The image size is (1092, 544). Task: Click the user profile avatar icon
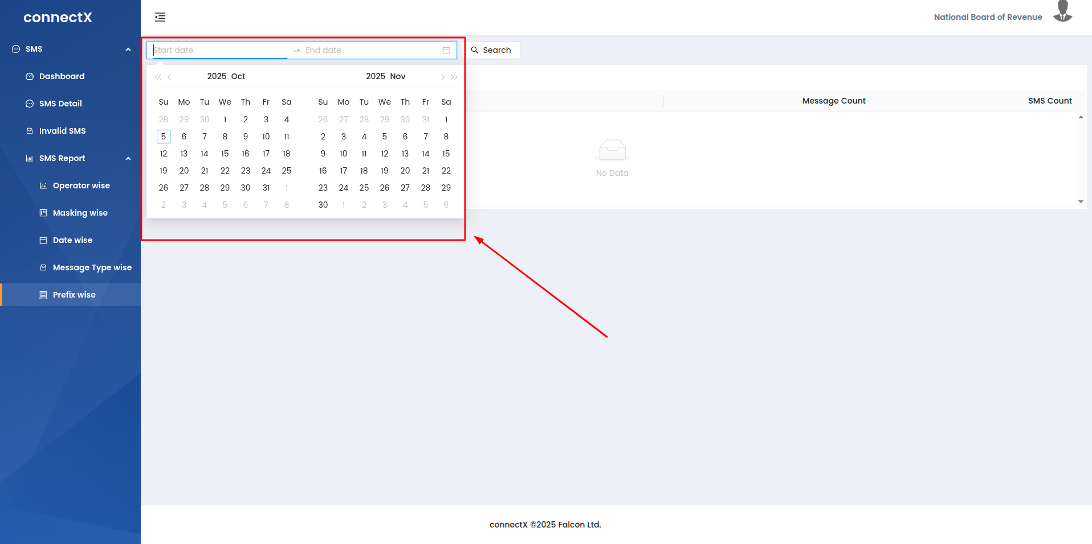[x=1062, y=13]
